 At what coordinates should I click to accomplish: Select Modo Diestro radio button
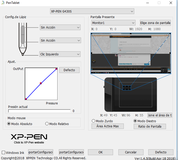tap(135, 121)
